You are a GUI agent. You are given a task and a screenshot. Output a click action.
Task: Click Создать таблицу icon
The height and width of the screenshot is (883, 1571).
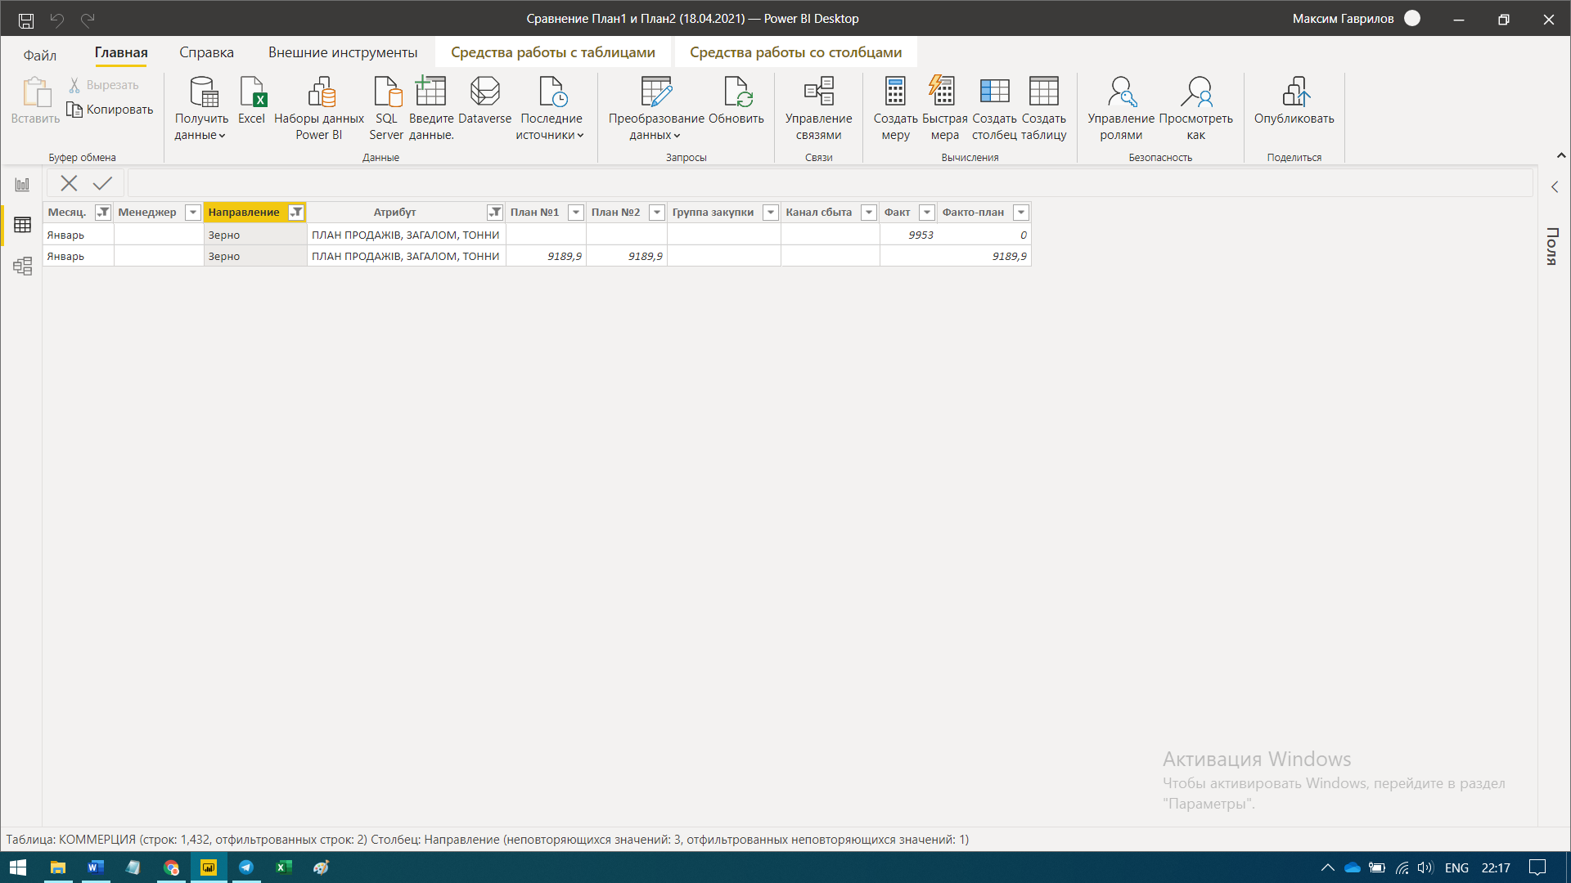click(1044, 92)
